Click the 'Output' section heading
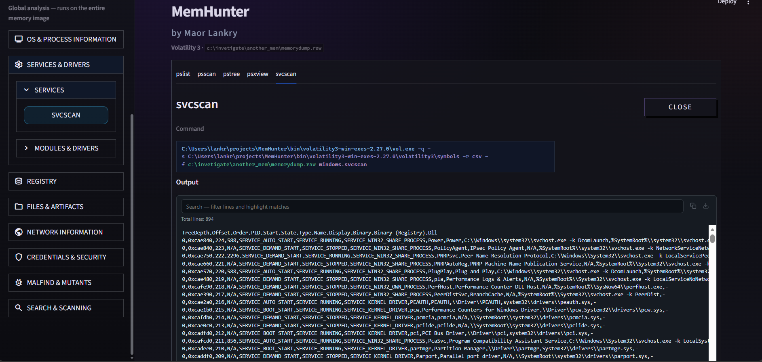 pyautogui.click(x=187, y=182)
